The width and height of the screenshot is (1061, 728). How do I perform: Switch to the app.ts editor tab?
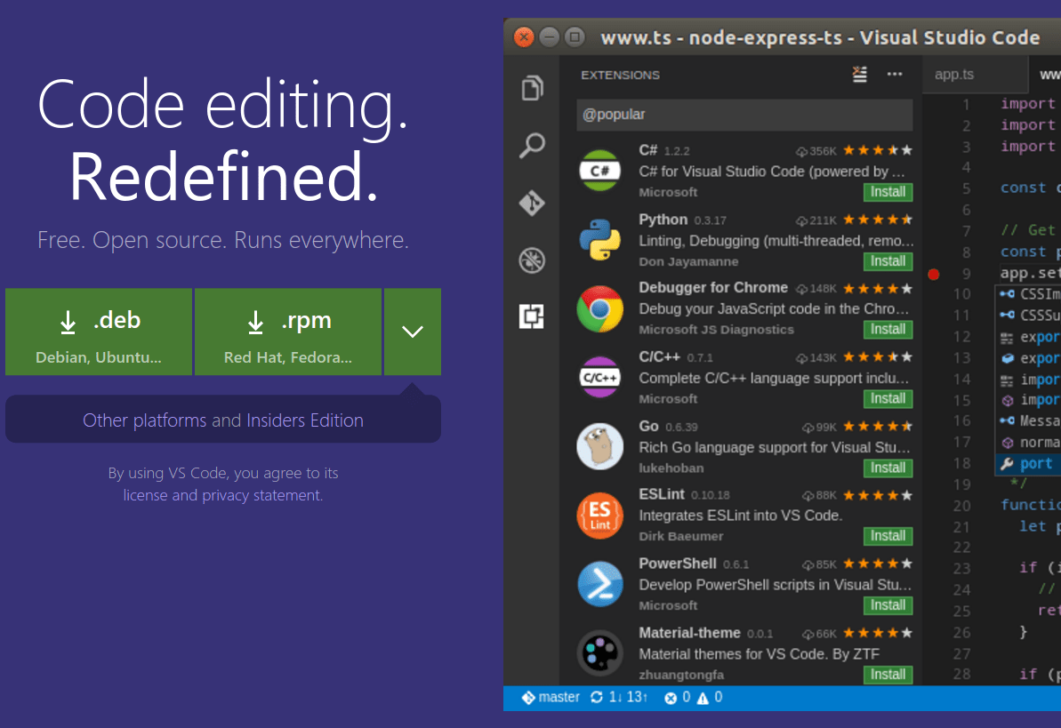(954, 75)
